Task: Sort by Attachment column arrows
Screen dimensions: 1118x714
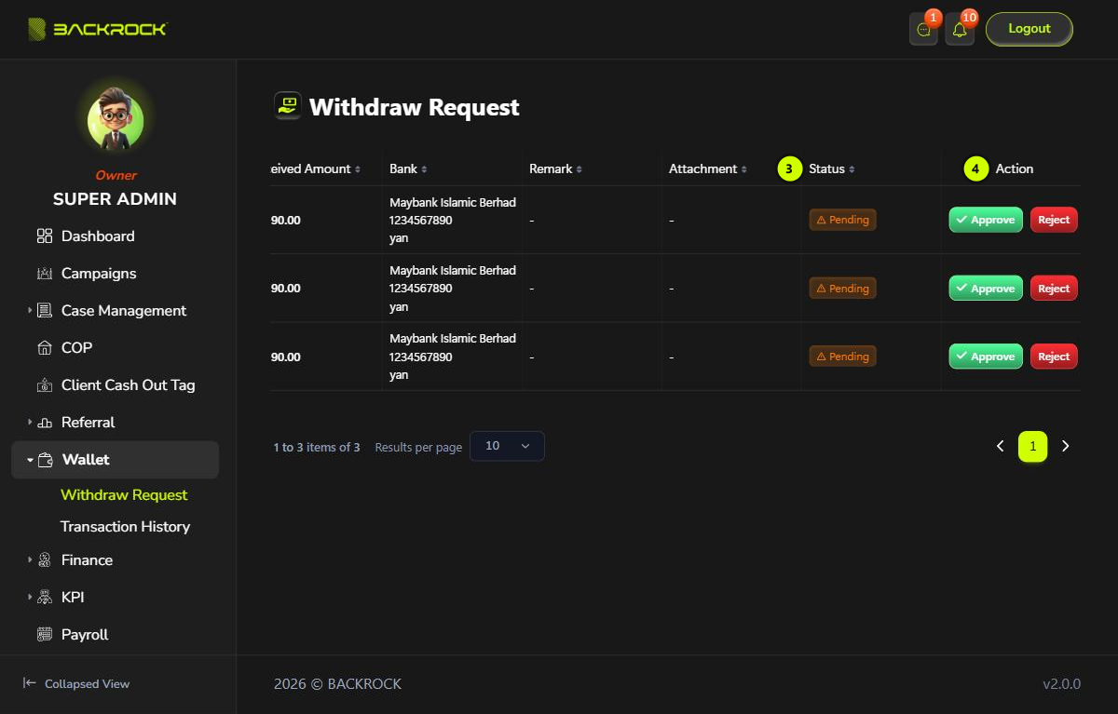Action: (744, 169)
